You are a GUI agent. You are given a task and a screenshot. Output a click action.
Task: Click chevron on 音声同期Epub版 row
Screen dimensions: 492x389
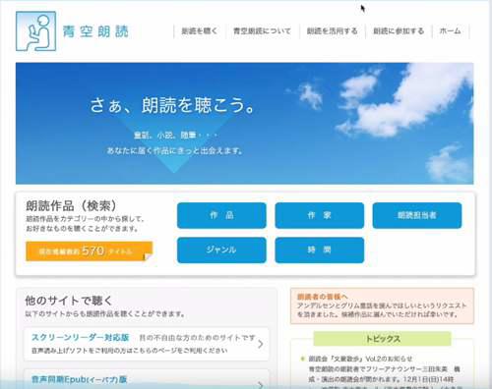point(261,385)
